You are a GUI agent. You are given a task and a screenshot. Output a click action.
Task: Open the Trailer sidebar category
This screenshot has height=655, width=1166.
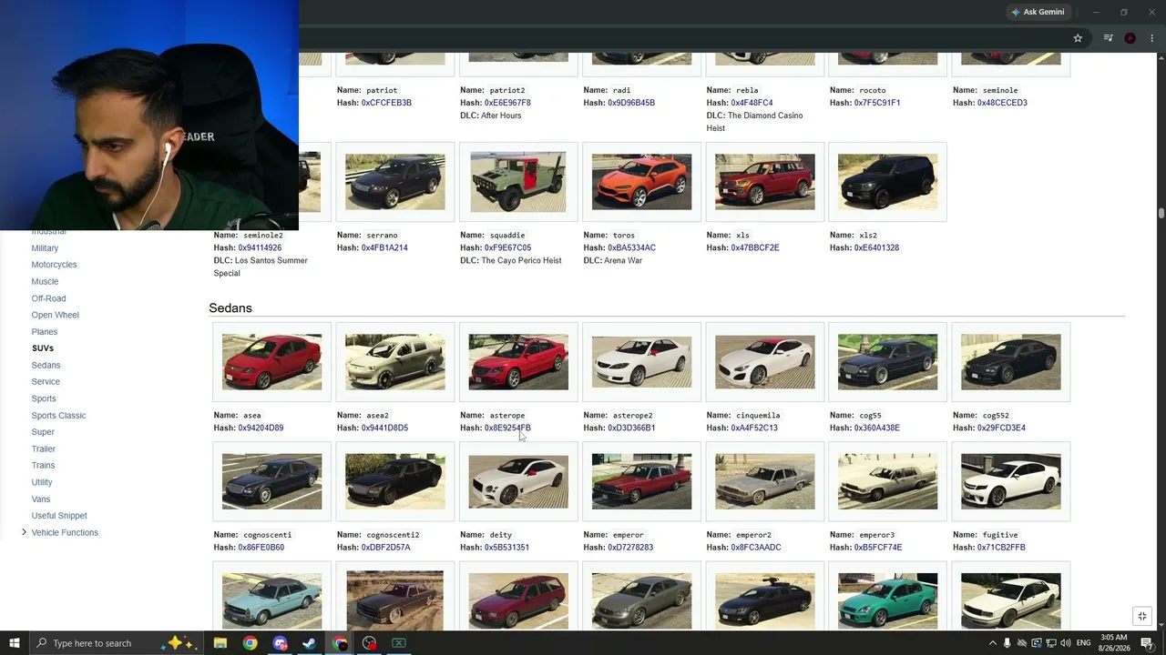point(44,449)
